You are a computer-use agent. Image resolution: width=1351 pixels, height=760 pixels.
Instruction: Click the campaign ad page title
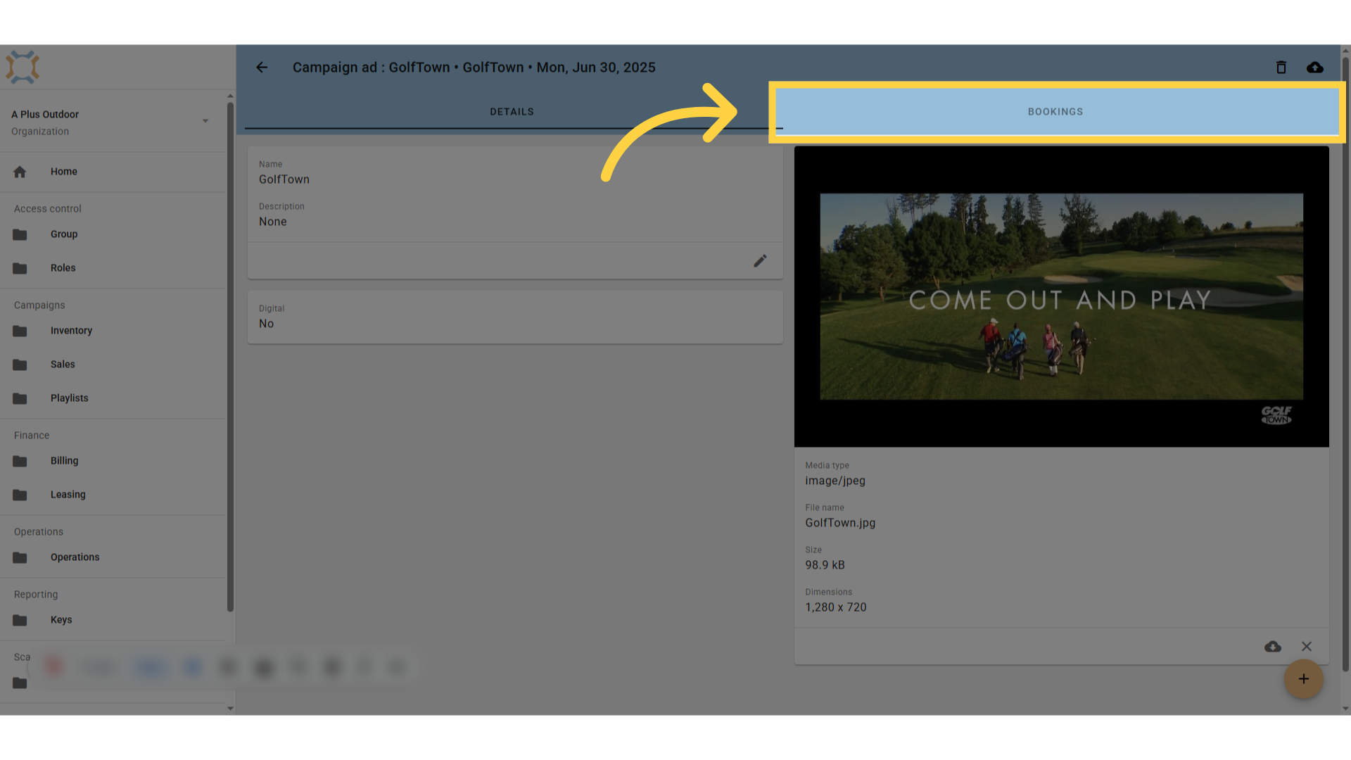point(474,68)
